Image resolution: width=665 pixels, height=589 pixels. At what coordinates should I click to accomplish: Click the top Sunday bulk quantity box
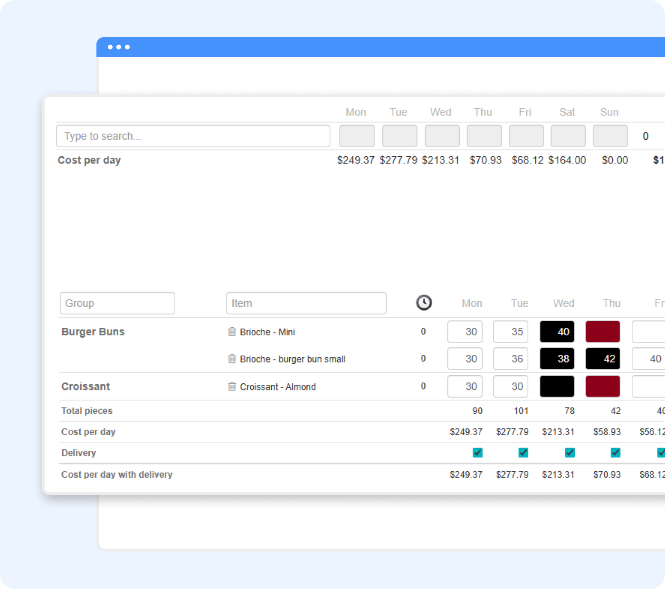tap(610, 136)
